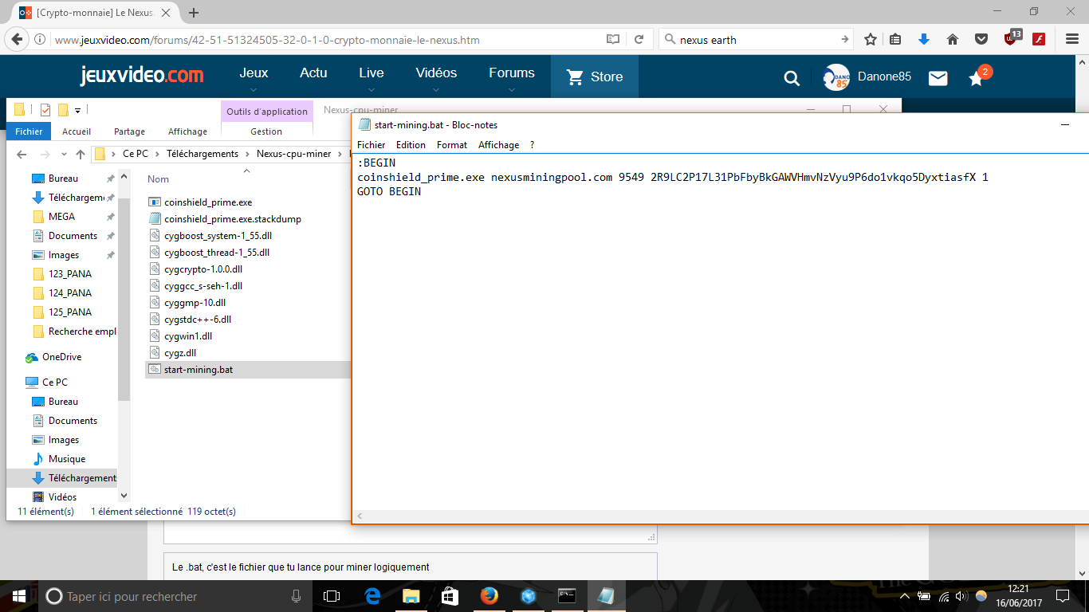Screen dimensions: 1089x612
Task: Expand the Téléchargements breadcrumb chevron
Action: (247, 154)
